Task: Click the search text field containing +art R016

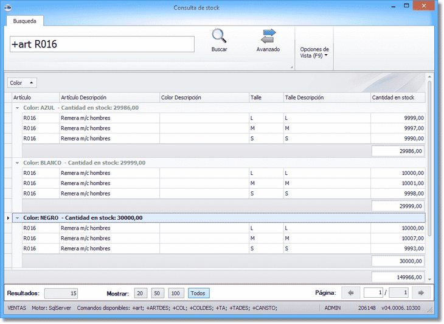Action: [x=102, y=44]
